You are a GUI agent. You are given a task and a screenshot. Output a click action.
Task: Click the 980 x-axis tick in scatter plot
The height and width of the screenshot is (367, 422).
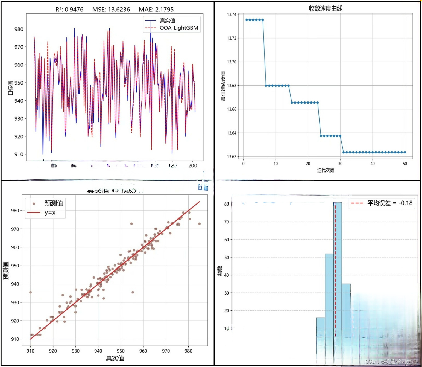[x=188, y=351]
